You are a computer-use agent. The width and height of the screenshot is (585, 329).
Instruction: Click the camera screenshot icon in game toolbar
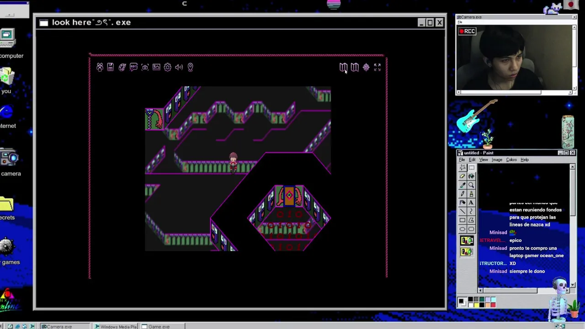(145, 67)
